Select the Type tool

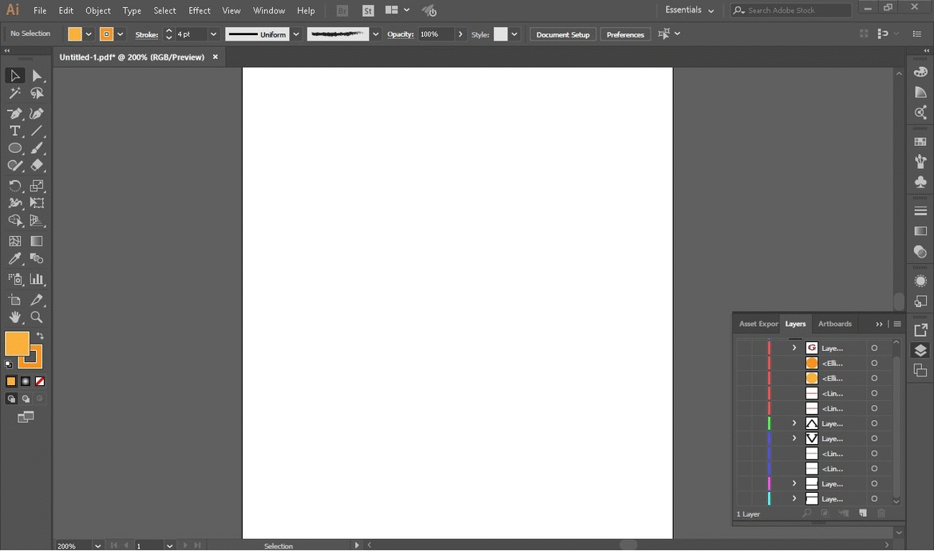14,131
